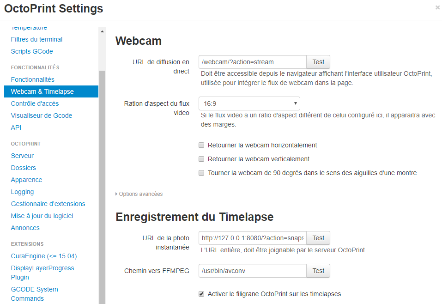The height and width of the screenshot is (304, 442).
Task: Open Contrôle d'accès settings
Action: (35, 103)
